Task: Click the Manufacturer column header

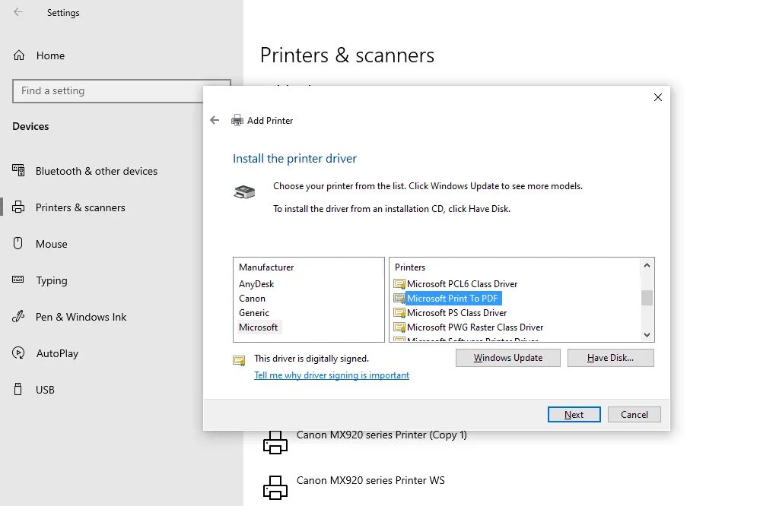Action: tap(266, 267)
